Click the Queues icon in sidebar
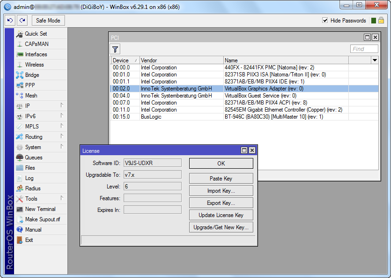The image size is (391, 278). point(20,158)
